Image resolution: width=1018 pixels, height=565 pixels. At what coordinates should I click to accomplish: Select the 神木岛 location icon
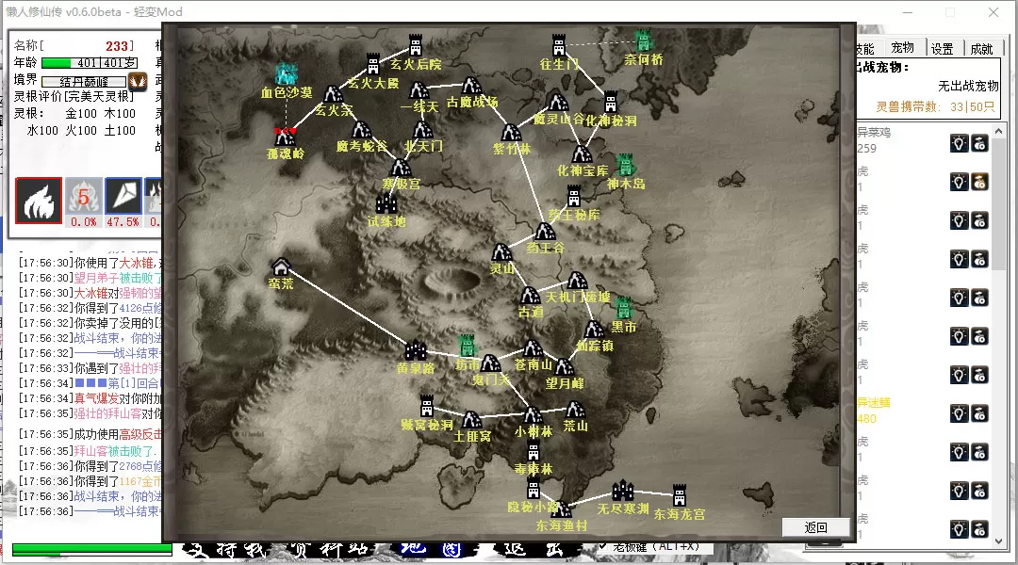tap(625, 165)
